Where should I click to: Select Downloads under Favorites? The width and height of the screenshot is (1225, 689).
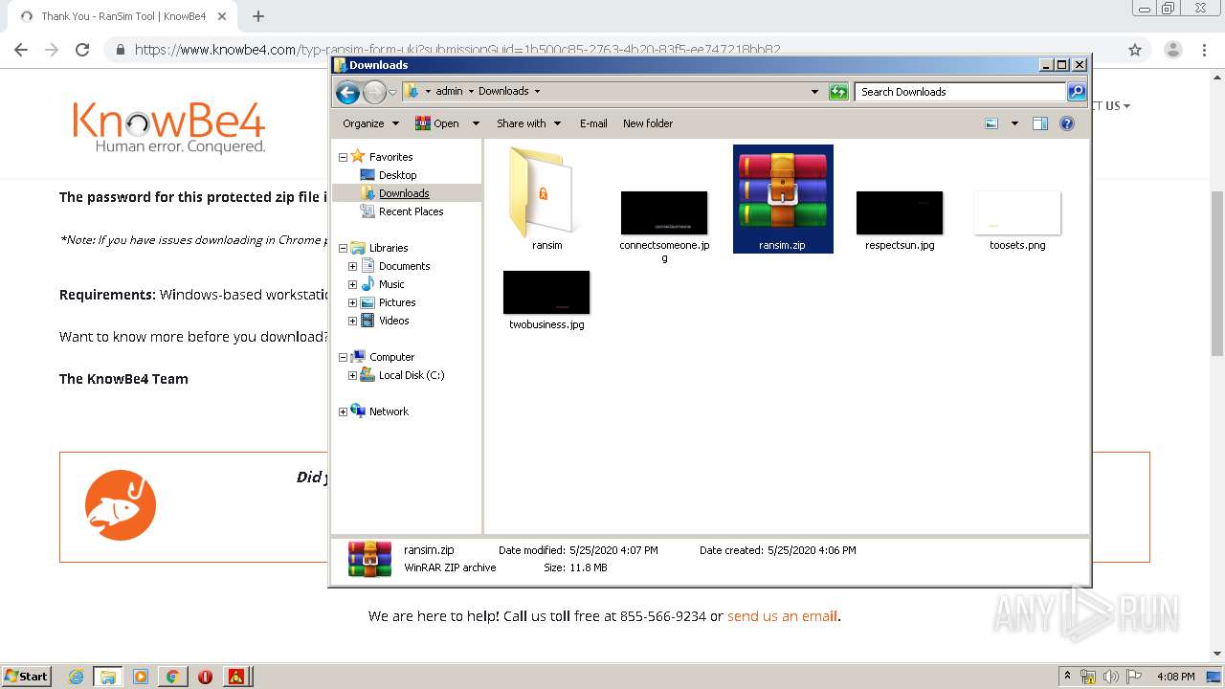(x=404, y=193)
